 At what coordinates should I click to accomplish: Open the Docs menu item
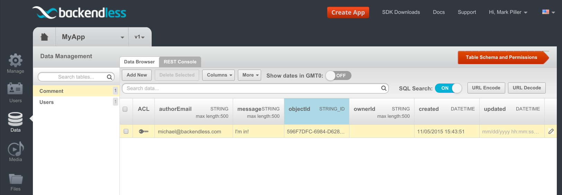pos(439,12)
